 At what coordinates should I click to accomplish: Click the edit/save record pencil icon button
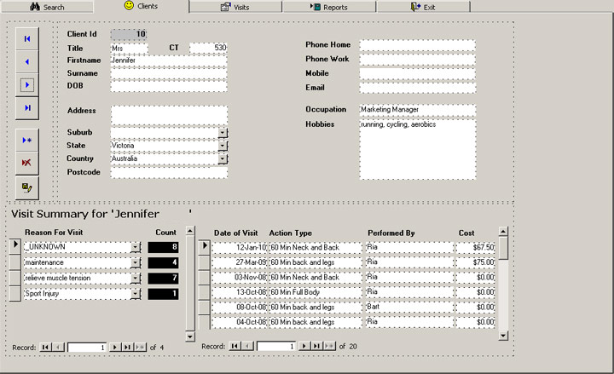27,187
